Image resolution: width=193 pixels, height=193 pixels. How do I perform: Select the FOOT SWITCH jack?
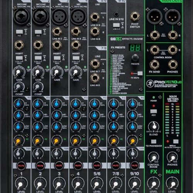(135, 17)
